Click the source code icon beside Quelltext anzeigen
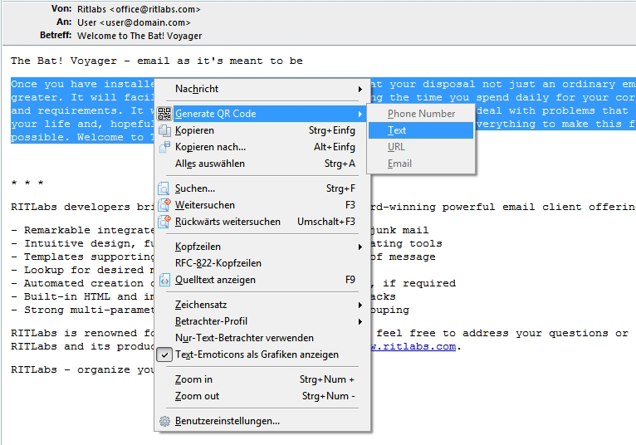Viewport: 636px width, 445px height. 164,280
